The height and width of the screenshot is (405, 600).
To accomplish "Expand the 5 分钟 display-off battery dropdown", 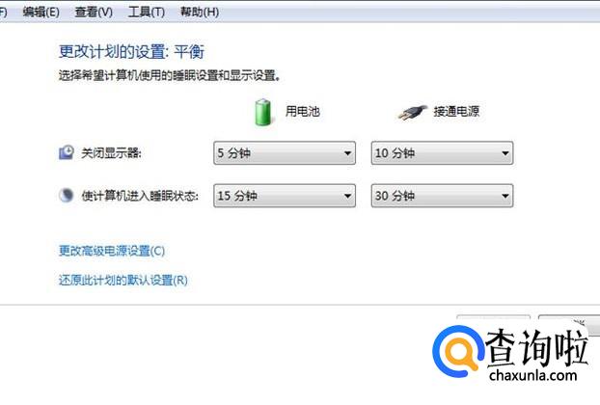I will 285,153.
